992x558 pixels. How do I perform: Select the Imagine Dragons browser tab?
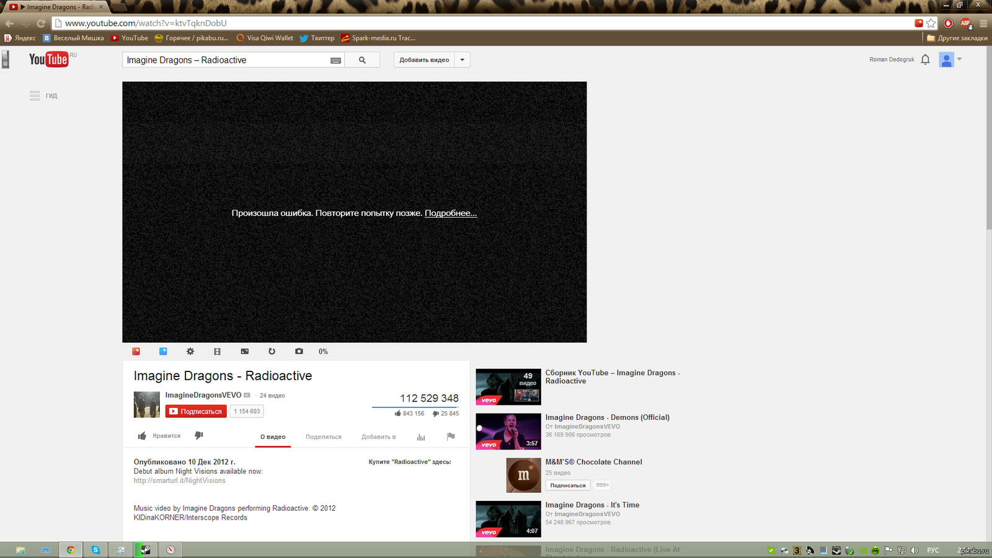coord(57,7)
